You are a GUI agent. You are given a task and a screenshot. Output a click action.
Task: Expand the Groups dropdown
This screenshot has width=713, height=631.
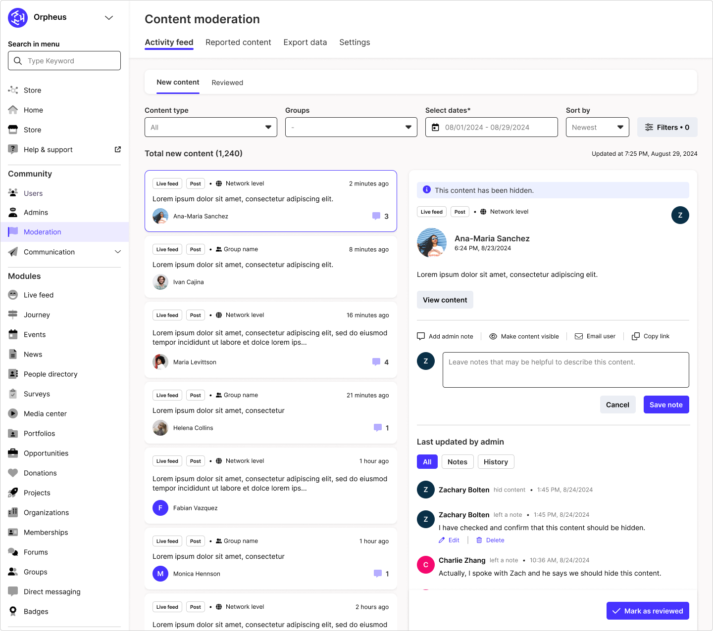(x=351, y=127)
